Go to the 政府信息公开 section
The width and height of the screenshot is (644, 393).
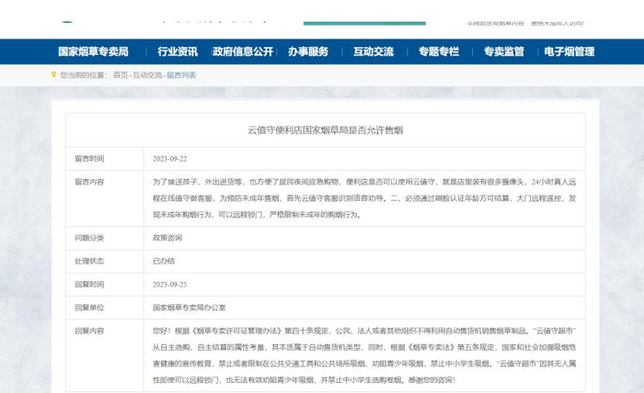click(x=243, y=51)
